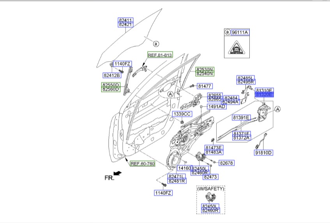Select part label 81310E
330x223 pixels.
point(264,90)
